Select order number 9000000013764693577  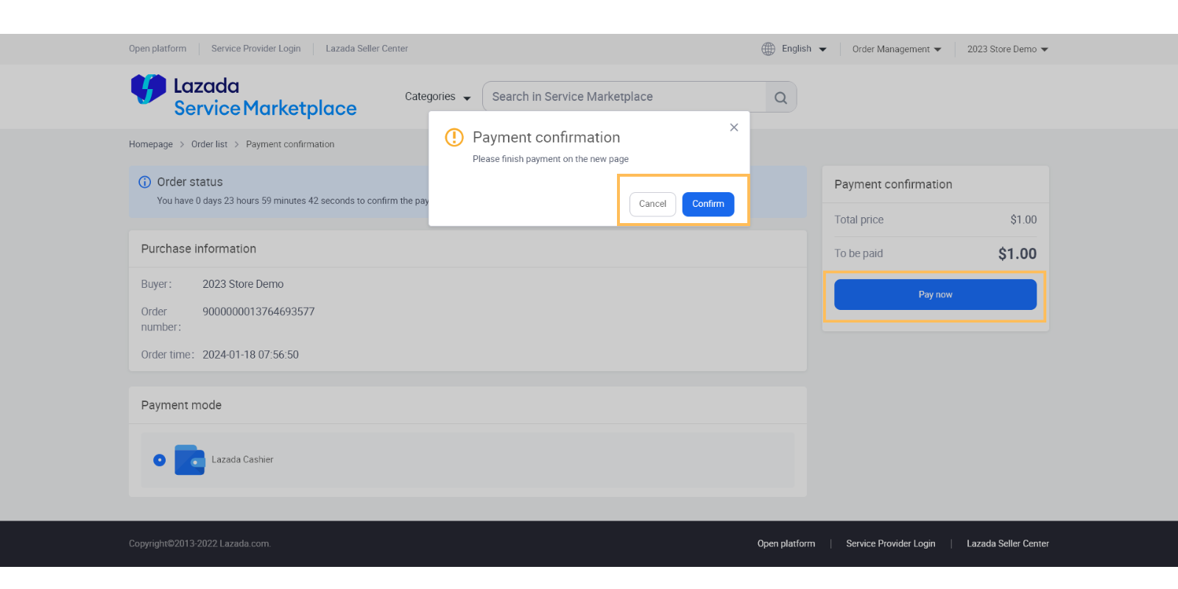coord(258,312)
